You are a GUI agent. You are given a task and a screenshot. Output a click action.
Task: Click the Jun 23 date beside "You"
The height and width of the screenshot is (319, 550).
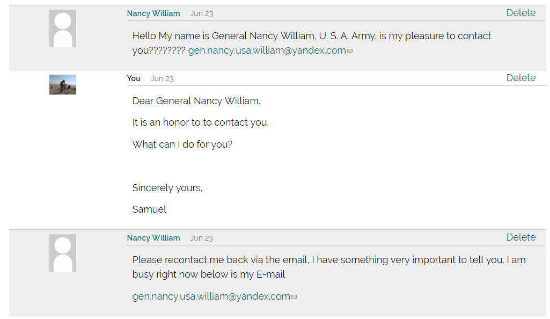162,78
